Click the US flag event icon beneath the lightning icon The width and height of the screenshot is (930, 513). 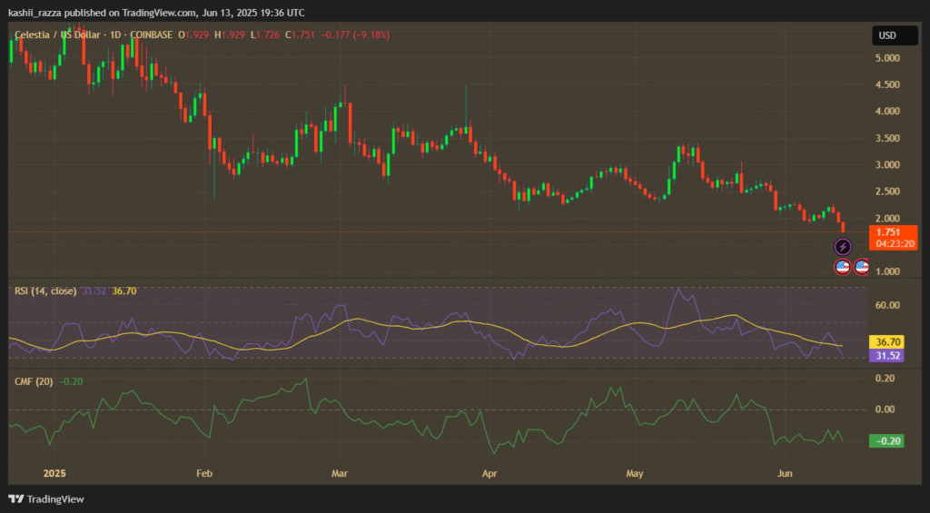pyautogui.click(x=843, y=267)
